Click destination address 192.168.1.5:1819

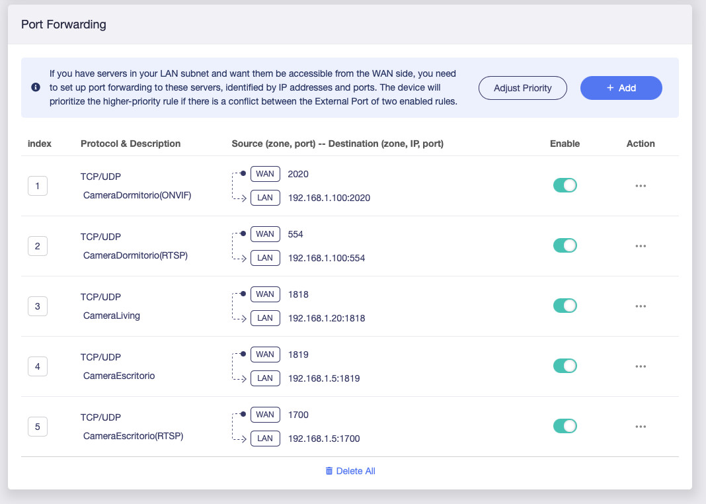(324, 378)
